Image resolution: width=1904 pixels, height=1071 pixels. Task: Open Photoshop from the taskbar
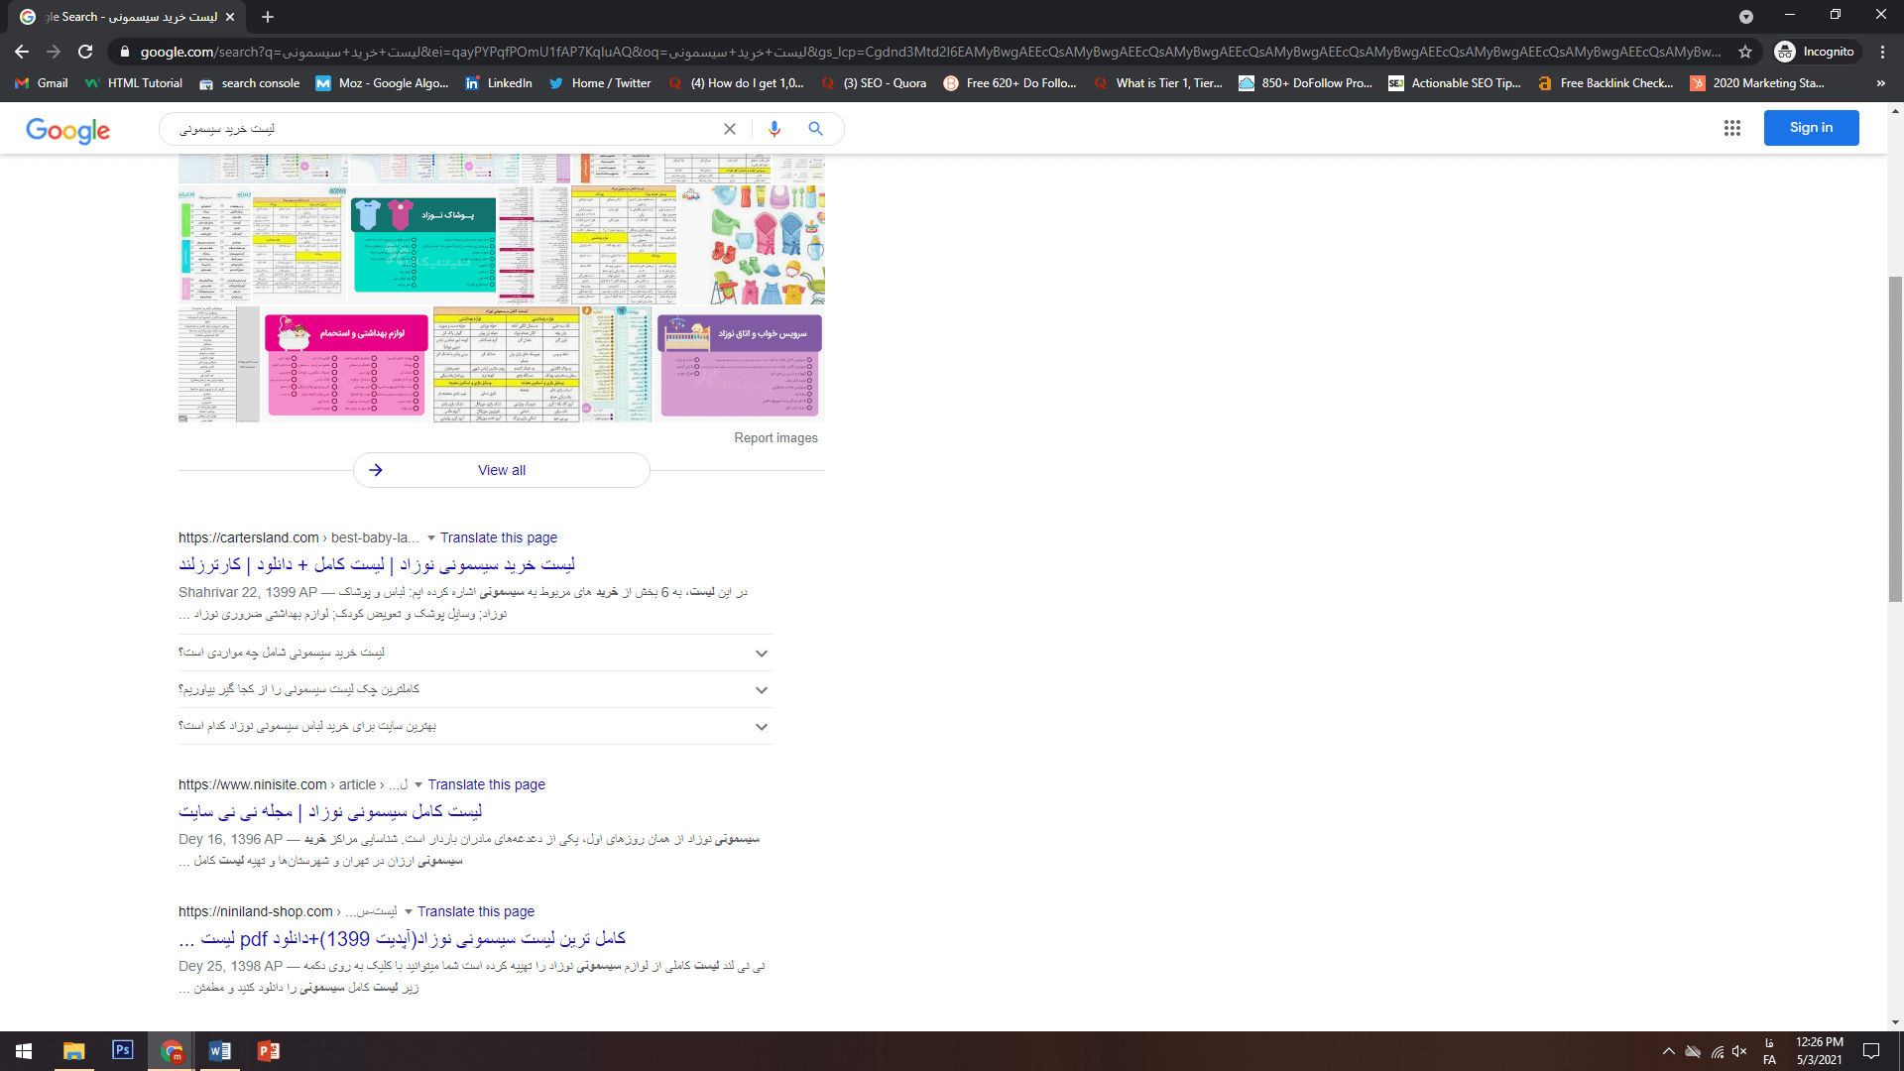(x=123, y=1050)
